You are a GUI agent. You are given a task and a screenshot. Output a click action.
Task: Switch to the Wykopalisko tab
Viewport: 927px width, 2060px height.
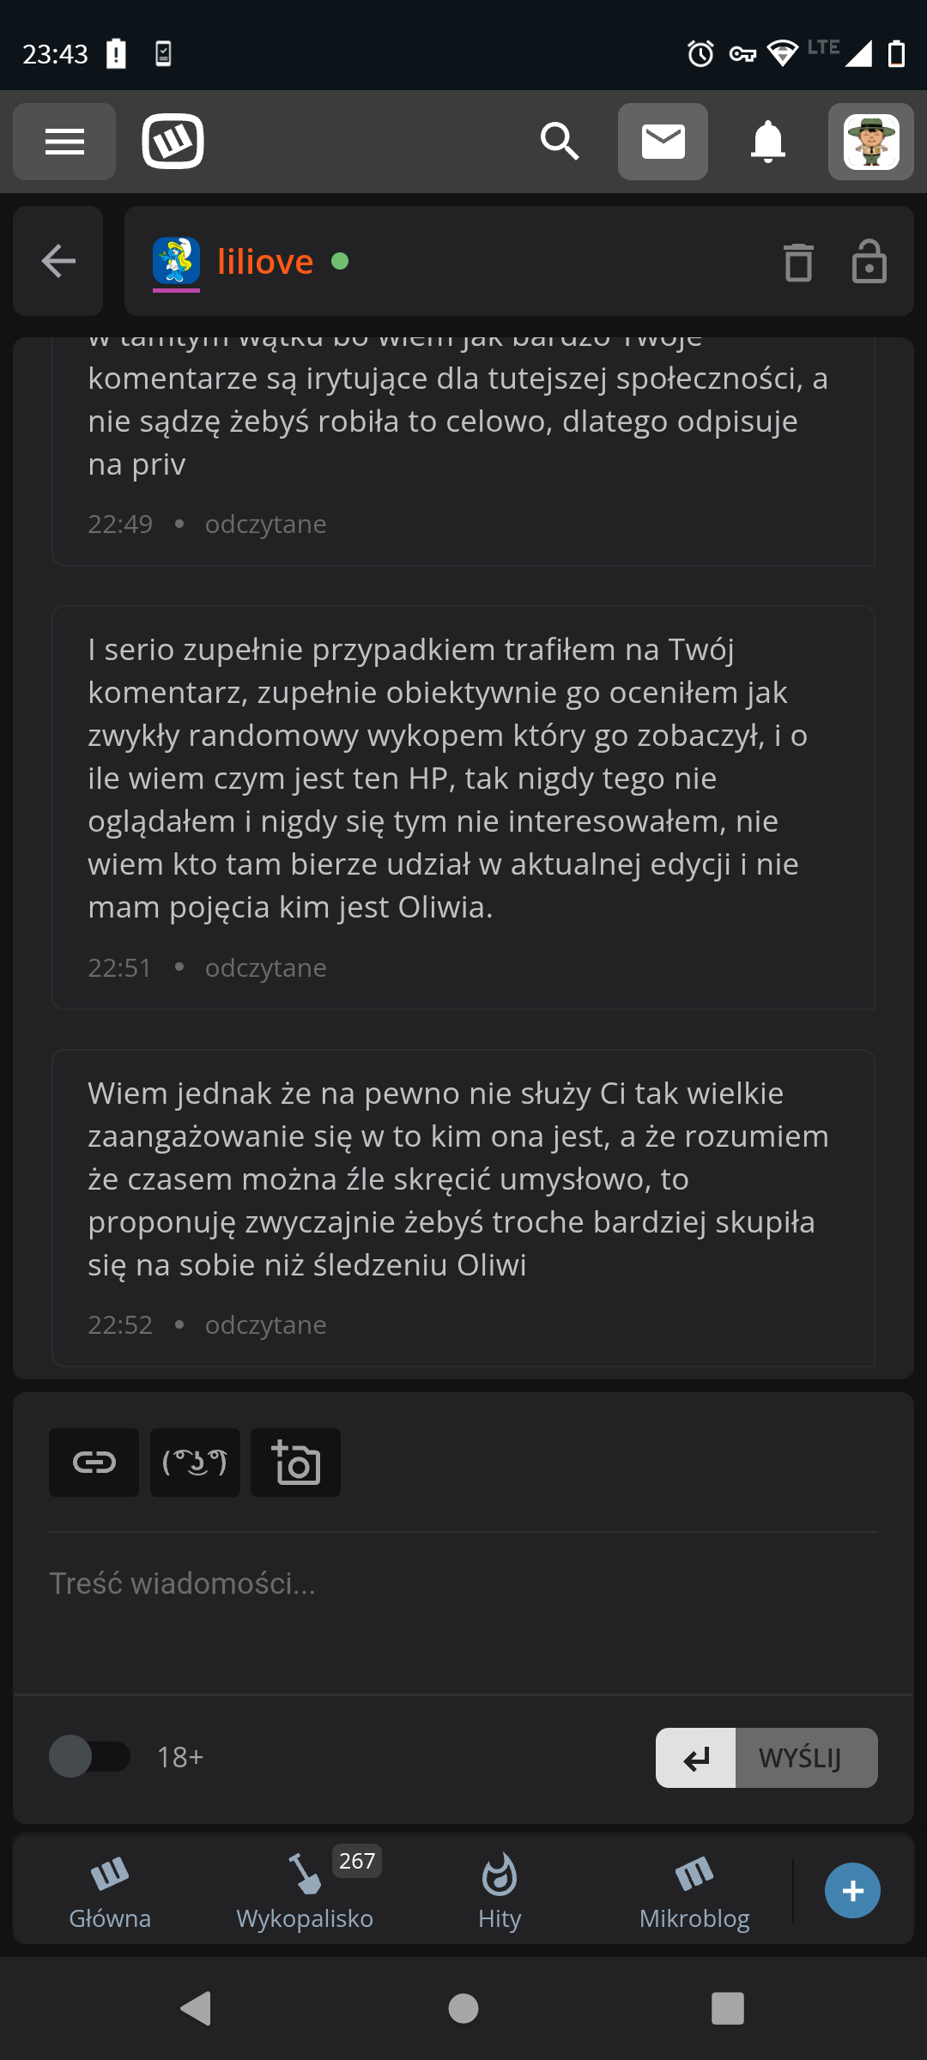305,1890
